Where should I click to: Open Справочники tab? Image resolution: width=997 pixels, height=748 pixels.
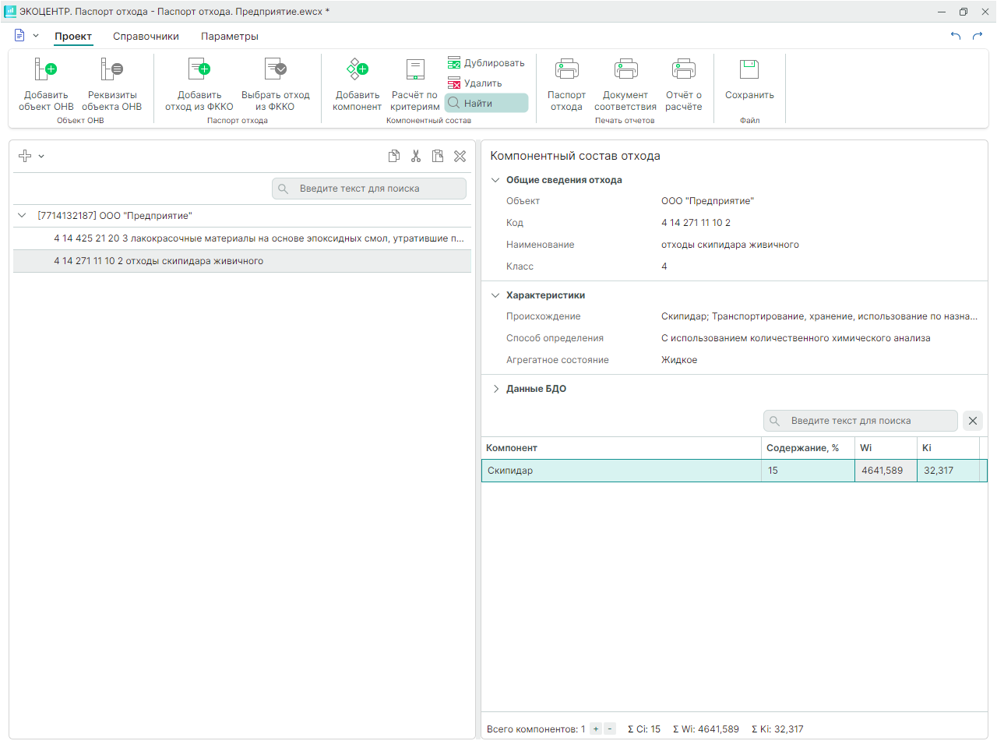tap(146, 37)
